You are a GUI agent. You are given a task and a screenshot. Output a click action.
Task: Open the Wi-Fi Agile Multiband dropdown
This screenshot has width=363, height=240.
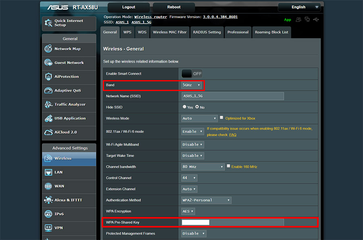[x=193, y=145]
